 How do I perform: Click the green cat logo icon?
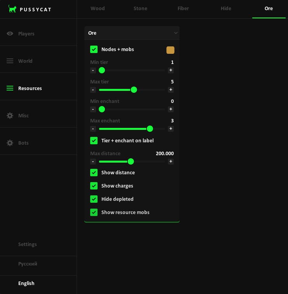tap(12, 9)
